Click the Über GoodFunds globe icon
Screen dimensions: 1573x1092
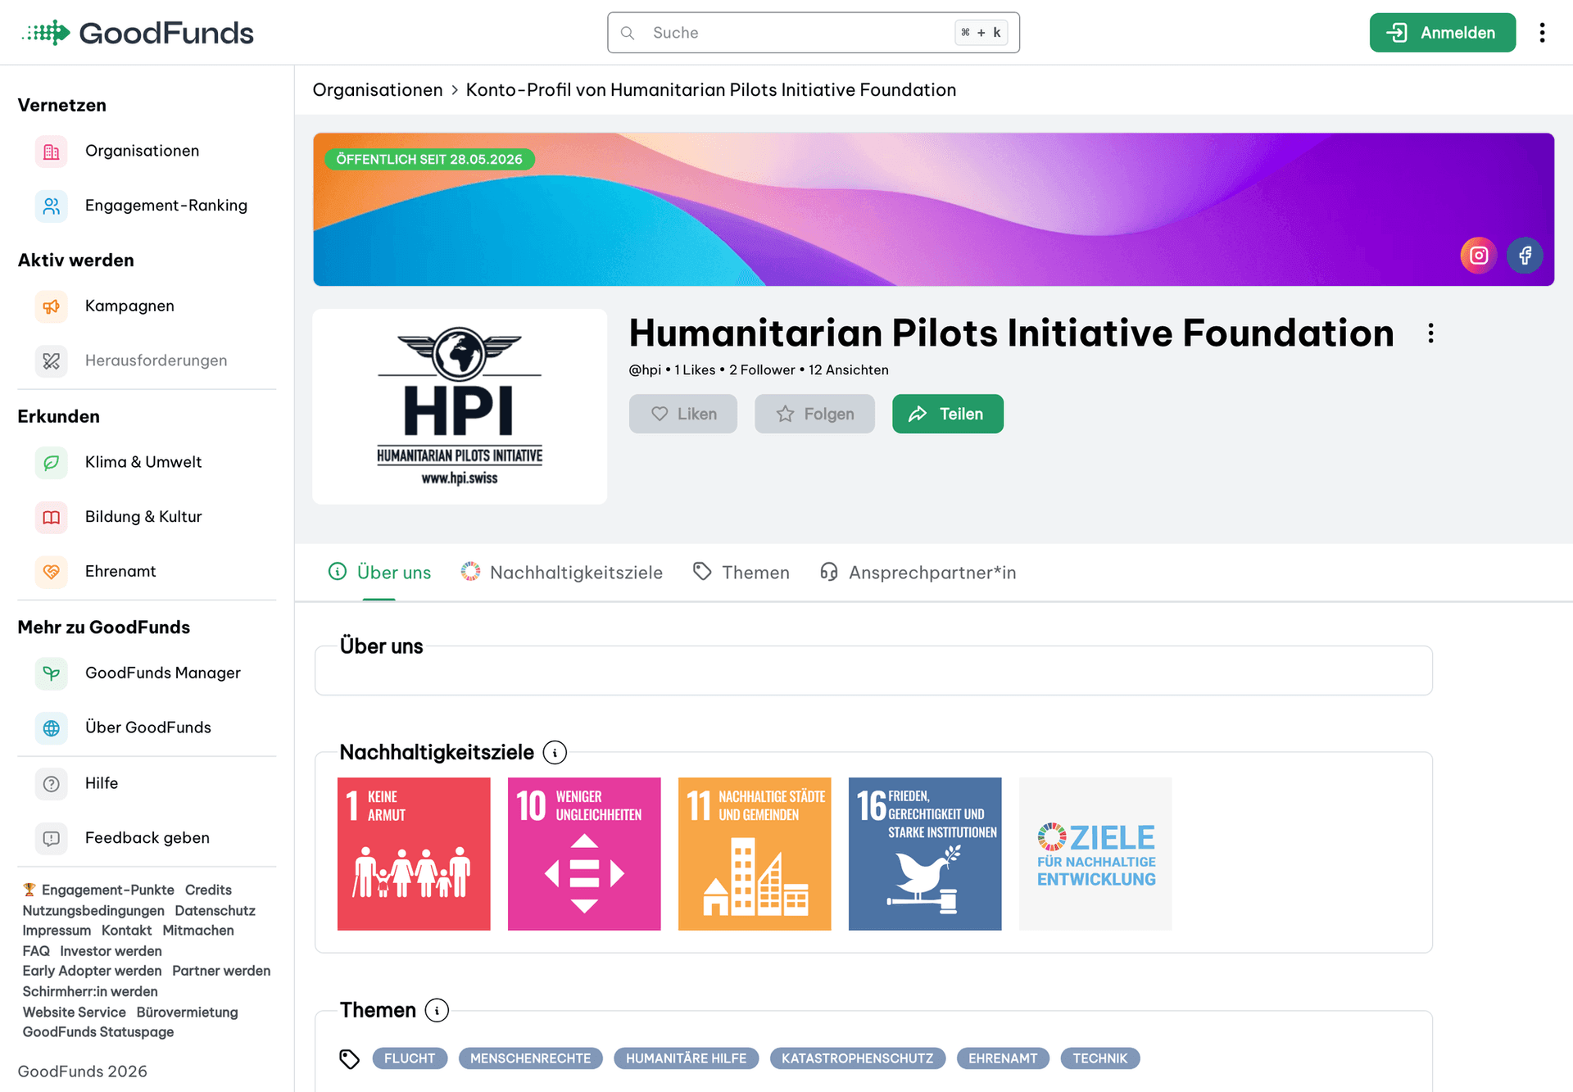point(52,728)
